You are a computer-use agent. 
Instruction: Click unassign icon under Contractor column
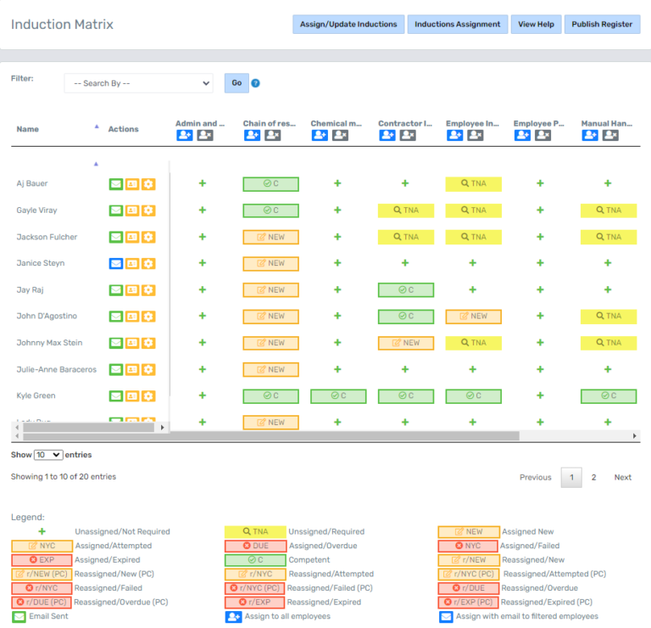(x=408, y=136)
